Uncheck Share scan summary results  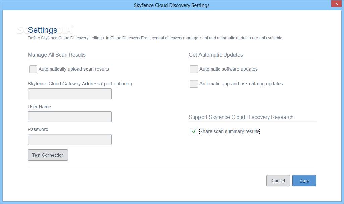pos(194,131)
